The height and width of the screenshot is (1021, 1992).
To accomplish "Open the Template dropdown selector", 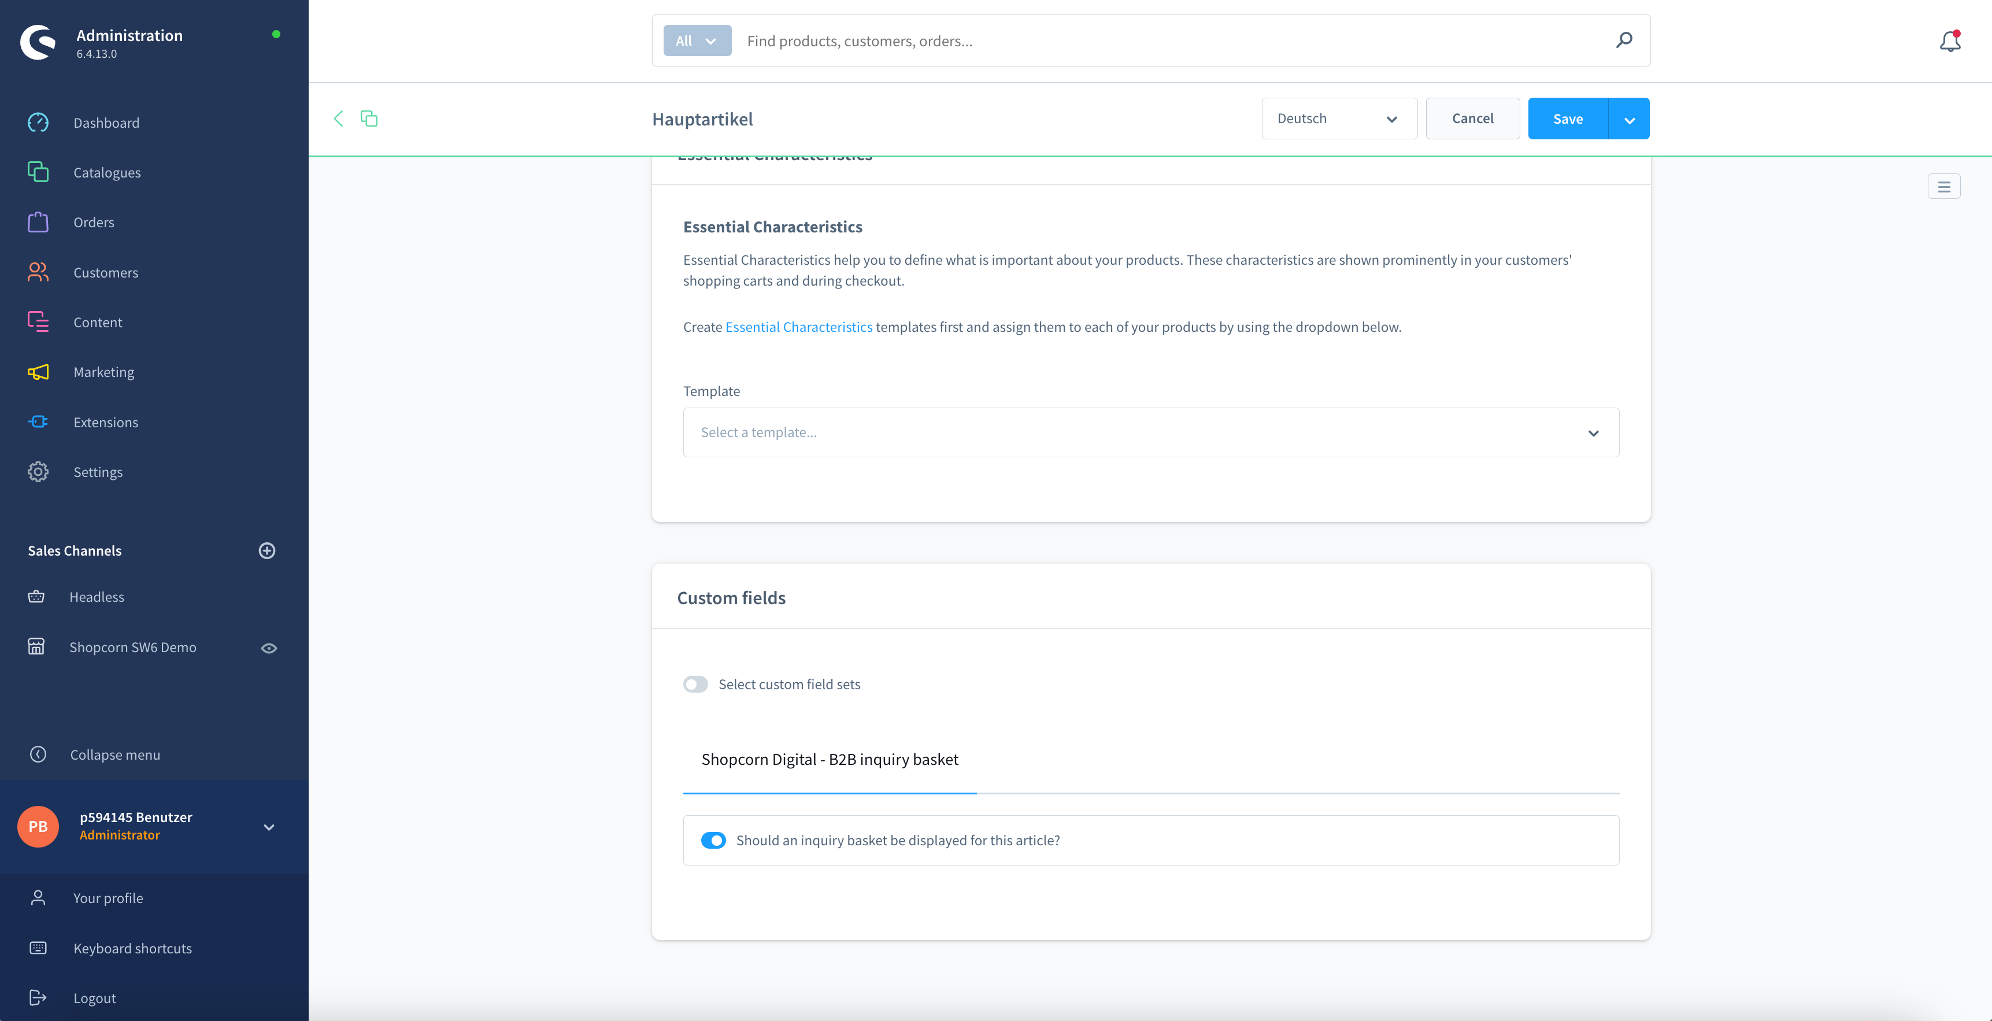I will pyautogui.click(x=1151, y=432).
